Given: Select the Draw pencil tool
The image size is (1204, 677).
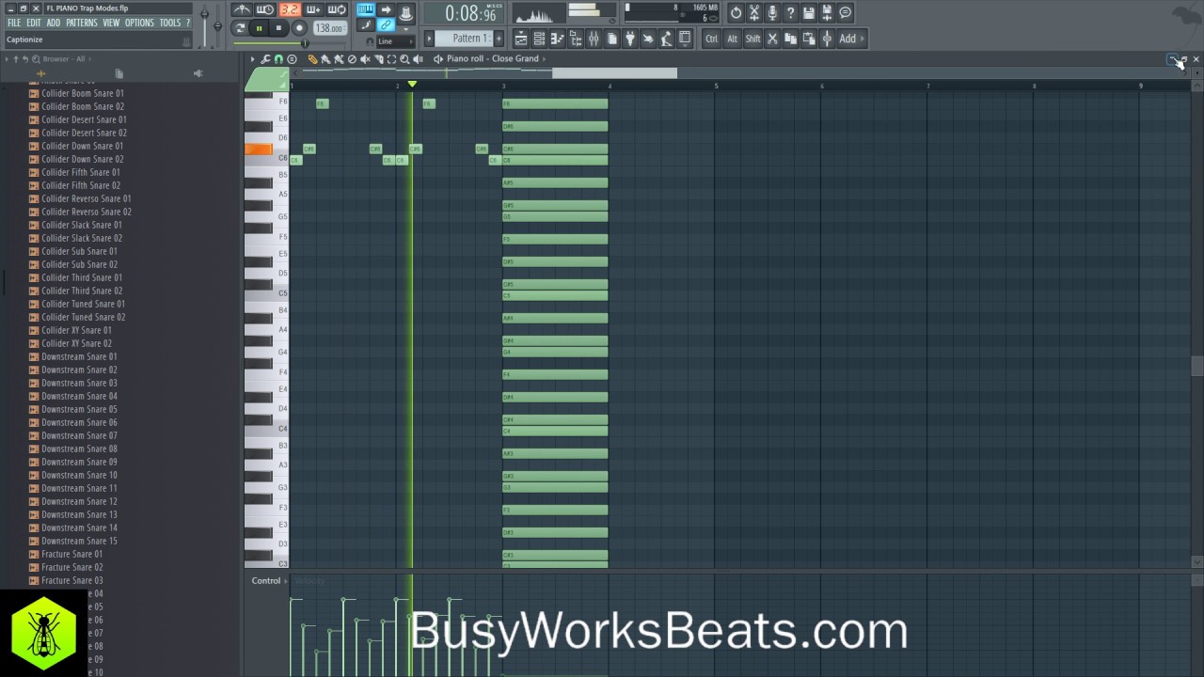Looking at the screenshot, I should click(x=313, y=58).
